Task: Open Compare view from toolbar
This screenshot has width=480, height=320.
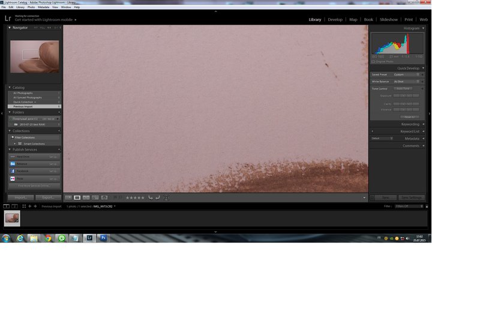Action: click(86, 198)
